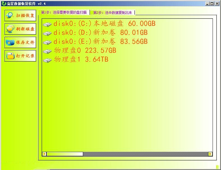Image resolution: width=221 pixels, height=170 pixels.
Task: Click the 刷新磁盘 refresh disk button
Action: click(x=20, y=29)
